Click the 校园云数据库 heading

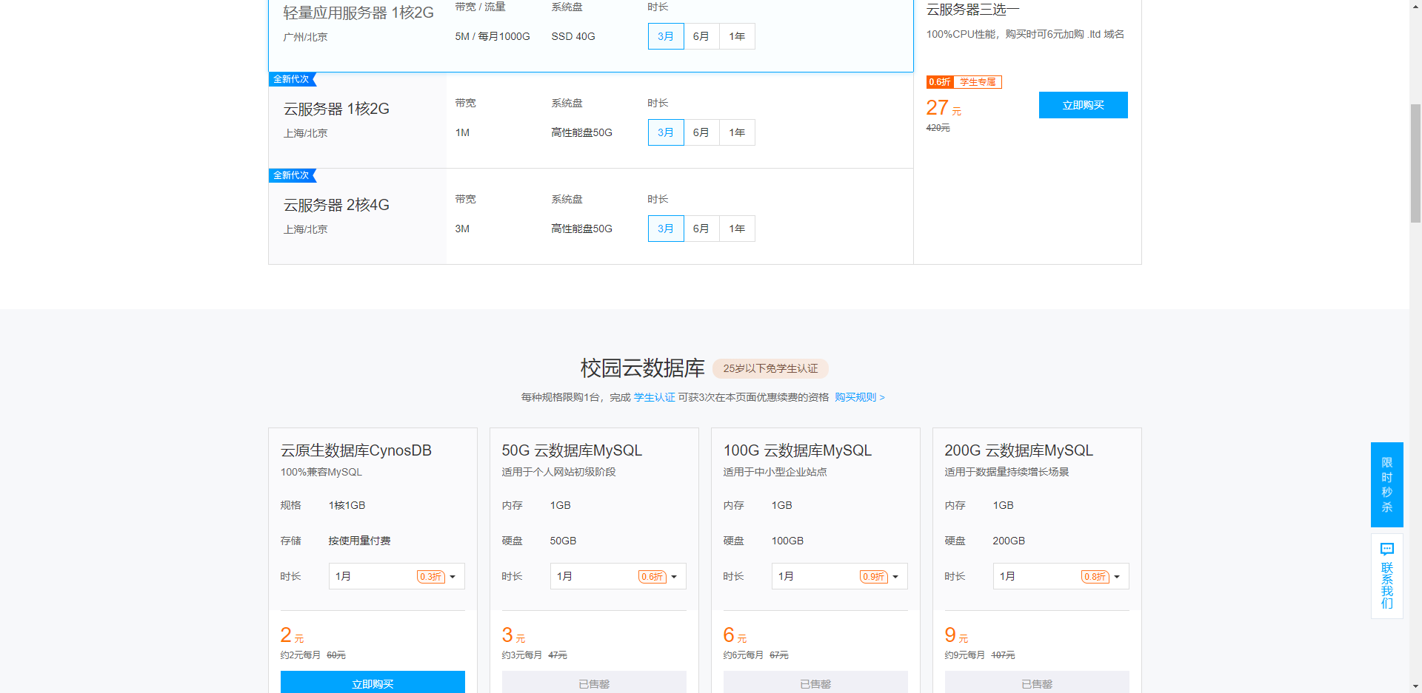(642, 368)
